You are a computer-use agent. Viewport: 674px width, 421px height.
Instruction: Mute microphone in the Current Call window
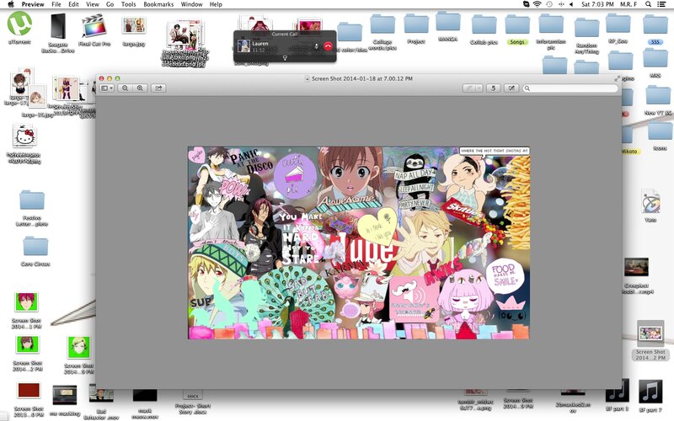click(x=317, y=46)
